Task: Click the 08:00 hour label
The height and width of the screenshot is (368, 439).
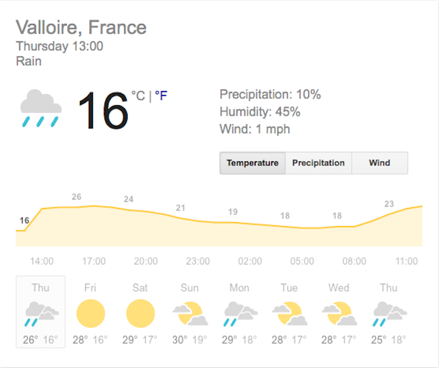Action: tap(354, 261)
